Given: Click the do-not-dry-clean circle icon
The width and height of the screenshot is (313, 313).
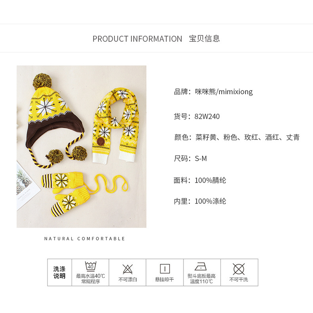Looking at the screenshot, I should pyautogui.click(x=239, y=269).
